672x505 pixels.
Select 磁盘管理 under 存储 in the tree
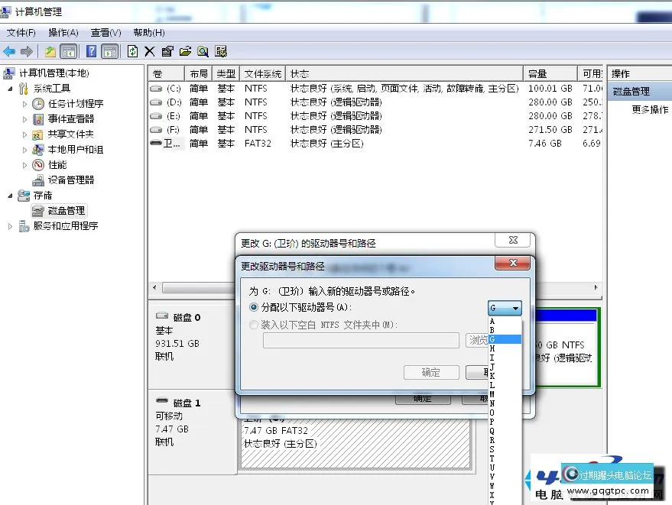67,210
